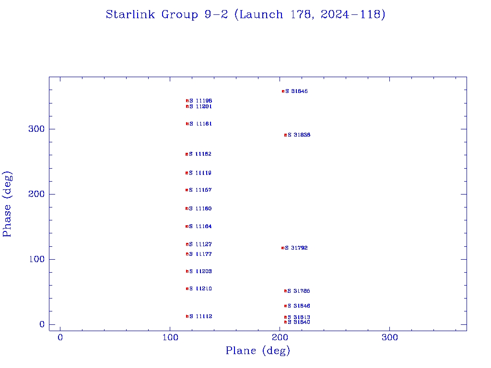Click the red data point for S 31845
491x368 pixels.
click(283, 92)
